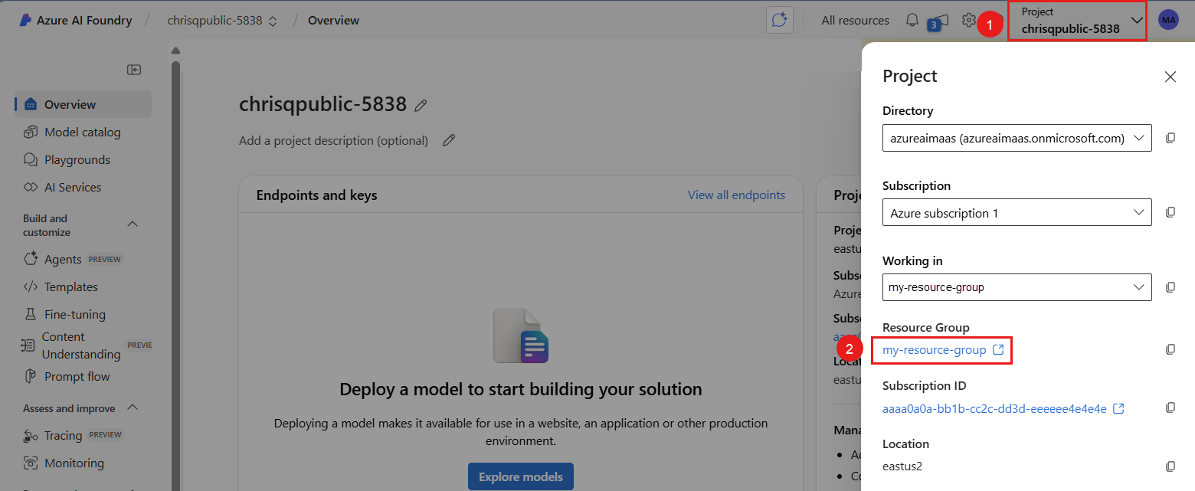
Task: Click the Azure AI Foundry logo icon
Action: click(x=25, y=21)
